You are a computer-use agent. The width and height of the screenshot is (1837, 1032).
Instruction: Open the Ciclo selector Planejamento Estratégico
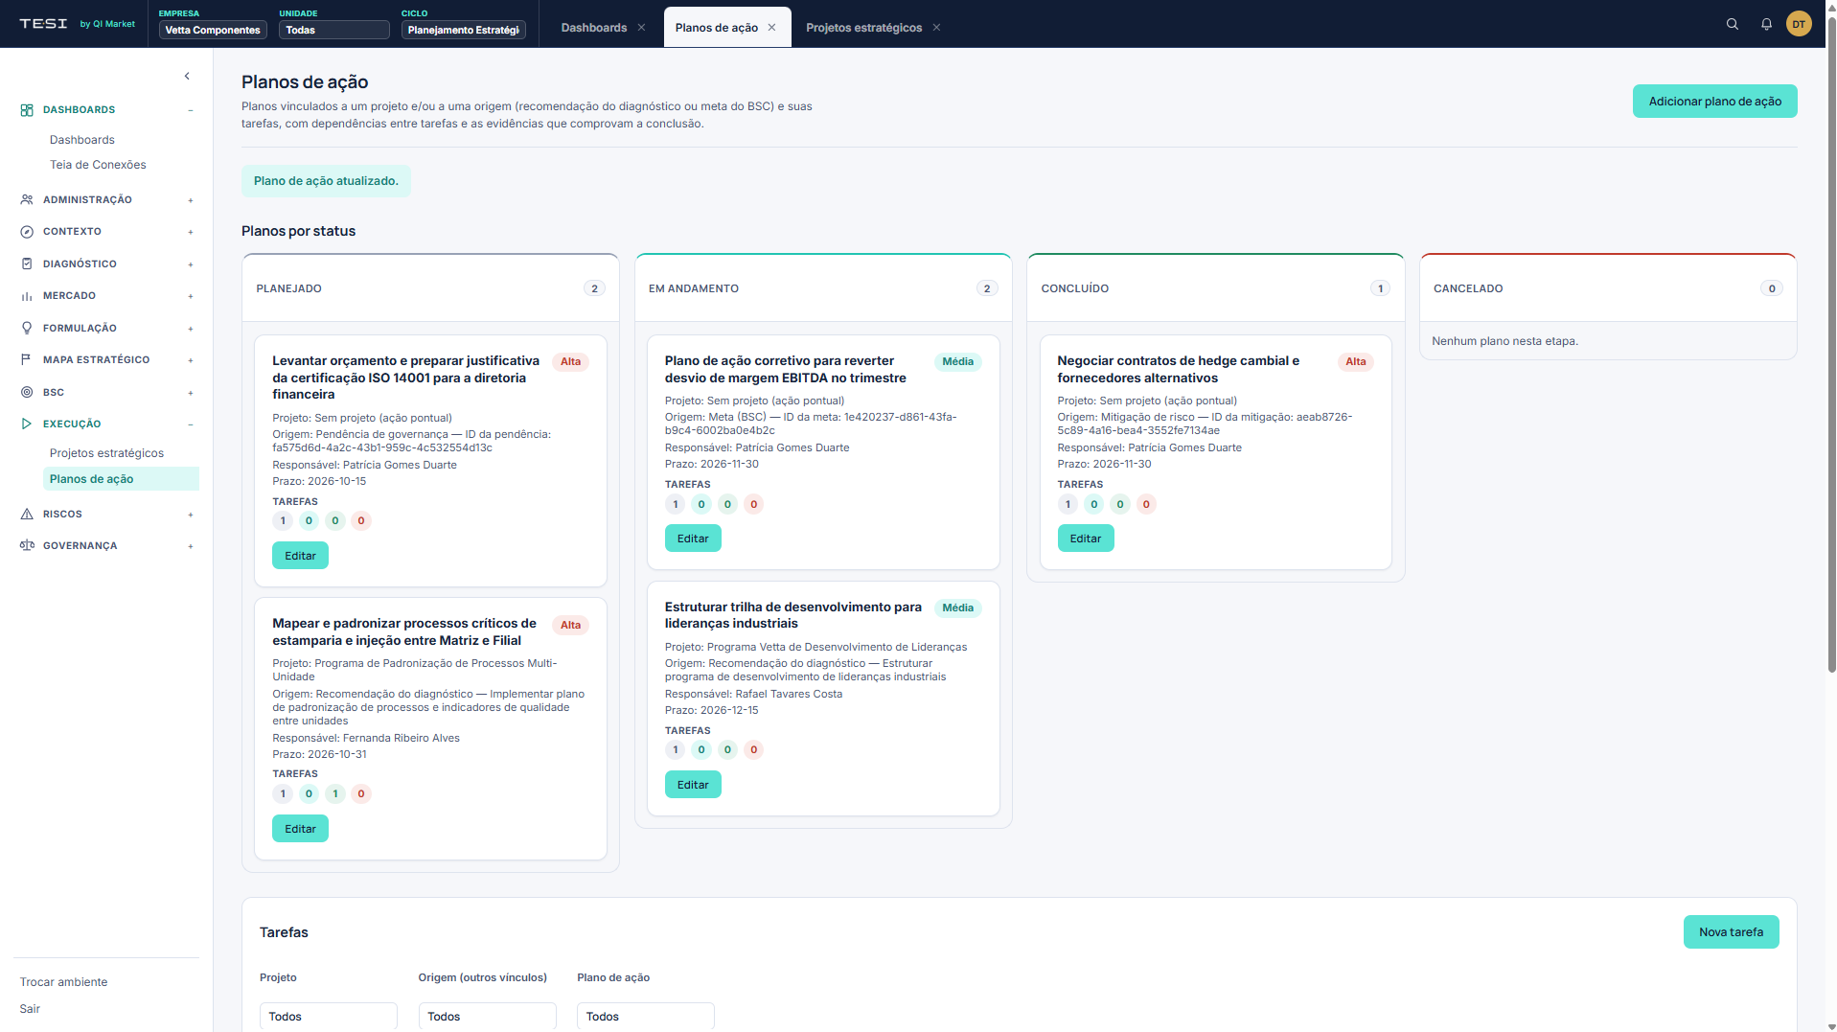click(464, 30)
